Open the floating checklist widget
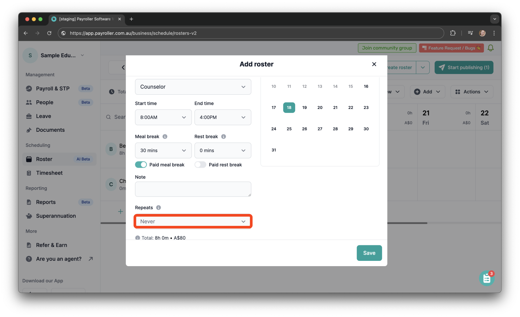 (487, 278)
